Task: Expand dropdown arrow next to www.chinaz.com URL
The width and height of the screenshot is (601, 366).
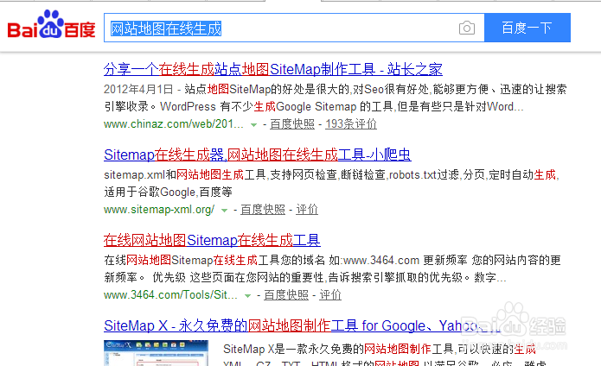Action: [253, 124]
